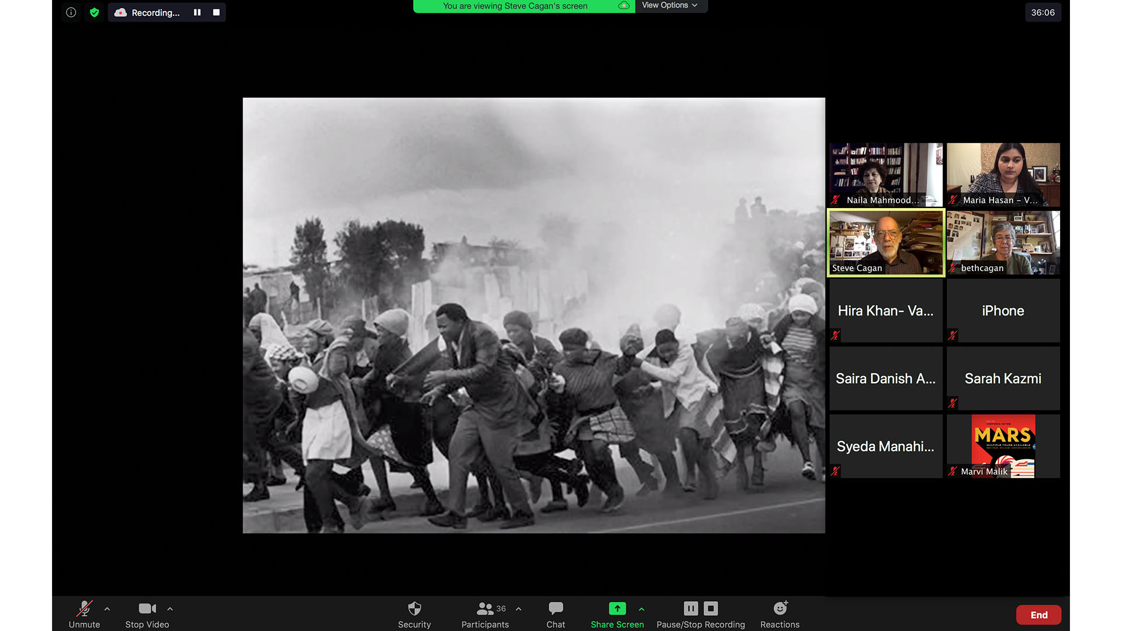
Task: Expand audio options arrow next to Unmute
Action: (107, 609)
